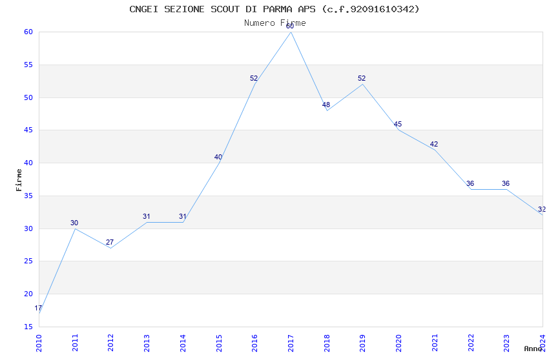Select the x-axis year label 2021

435,343
